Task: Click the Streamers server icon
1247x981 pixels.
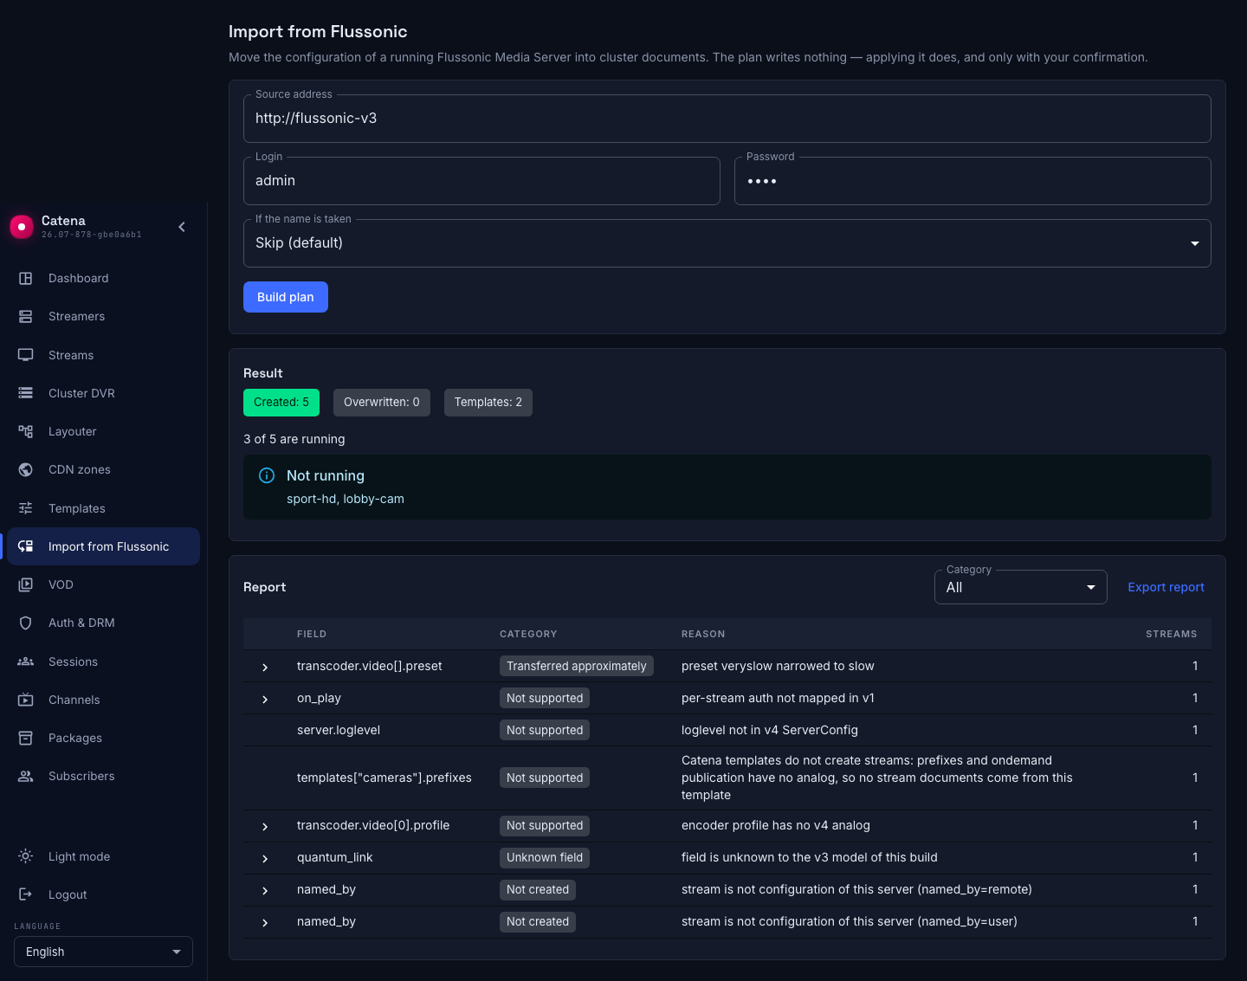Action: (26, 317)
